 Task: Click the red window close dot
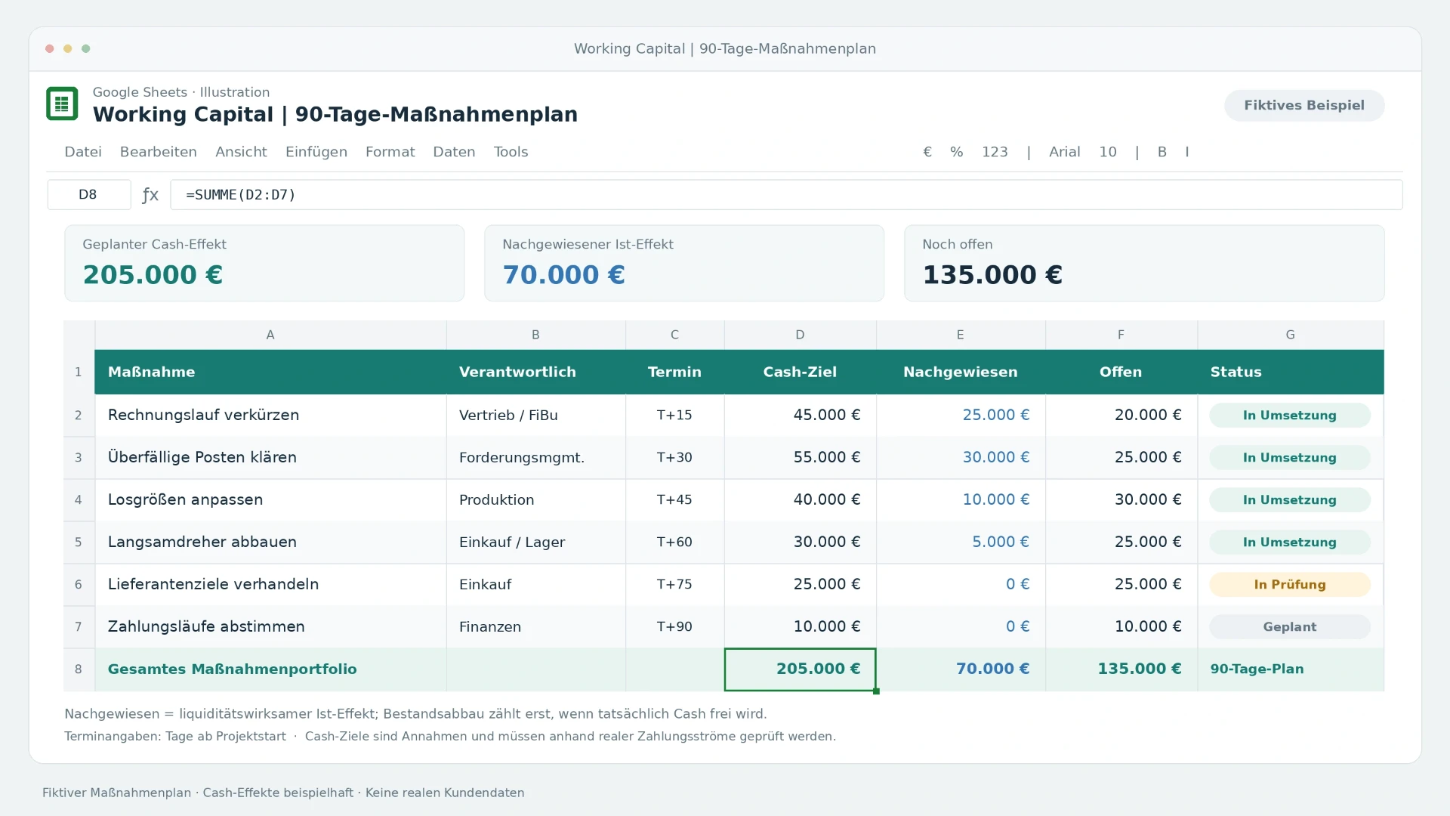coord(50,48)
